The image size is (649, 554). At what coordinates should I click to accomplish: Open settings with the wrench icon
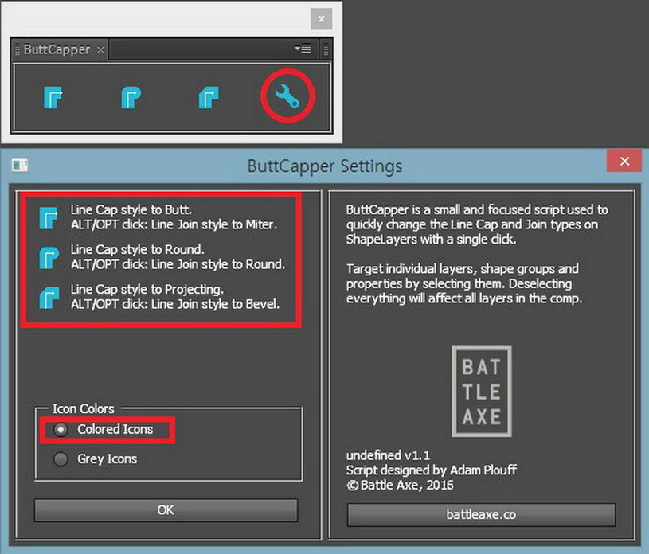click(x=287, y=96)
